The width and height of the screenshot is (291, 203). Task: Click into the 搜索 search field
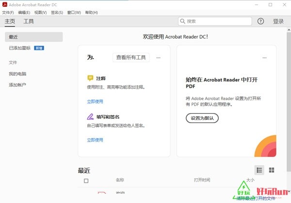tap(215, 21)
